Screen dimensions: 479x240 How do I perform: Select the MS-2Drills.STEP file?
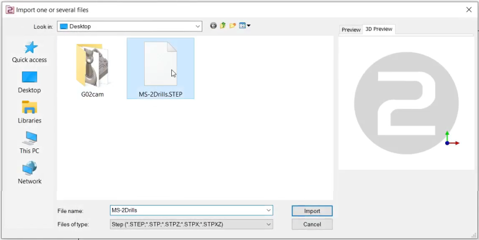pos(161,69)
